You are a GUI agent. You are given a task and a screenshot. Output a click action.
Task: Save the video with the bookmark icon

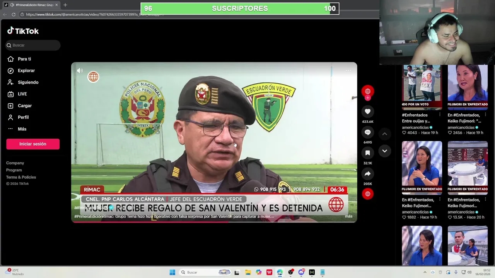(x=368, y=153)
